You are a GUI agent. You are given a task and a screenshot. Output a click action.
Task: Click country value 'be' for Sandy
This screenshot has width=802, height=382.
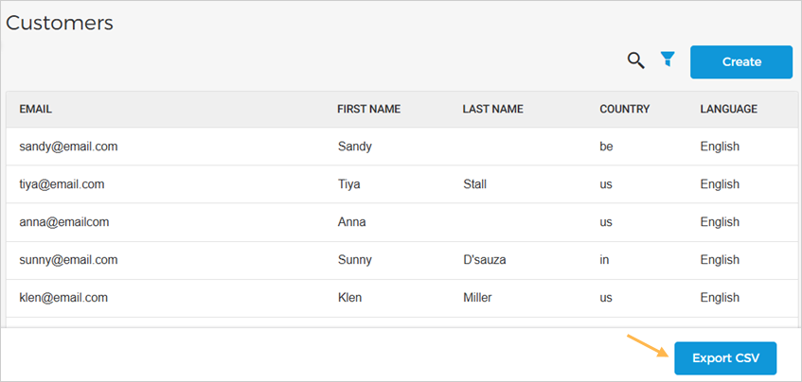coord(606,147)
